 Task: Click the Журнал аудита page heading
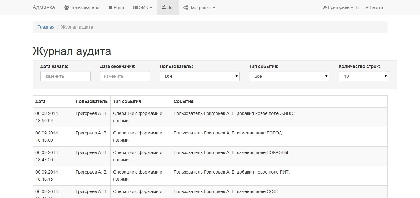point(72,51)
